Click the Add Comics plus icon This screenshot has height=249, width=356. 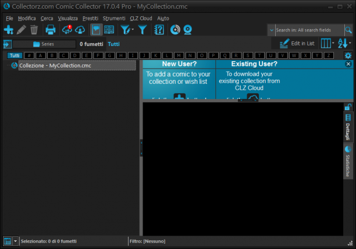click(9, 30)
